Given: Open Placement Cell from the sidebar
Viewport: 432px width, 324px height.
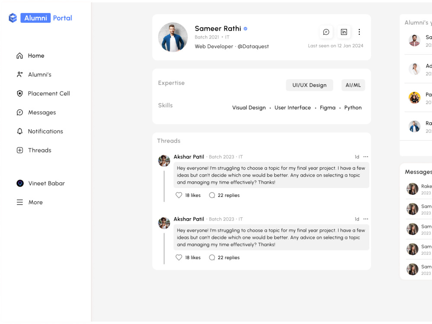Looking at the screenshot, I should pyautogui.click(x=49, y=93).
